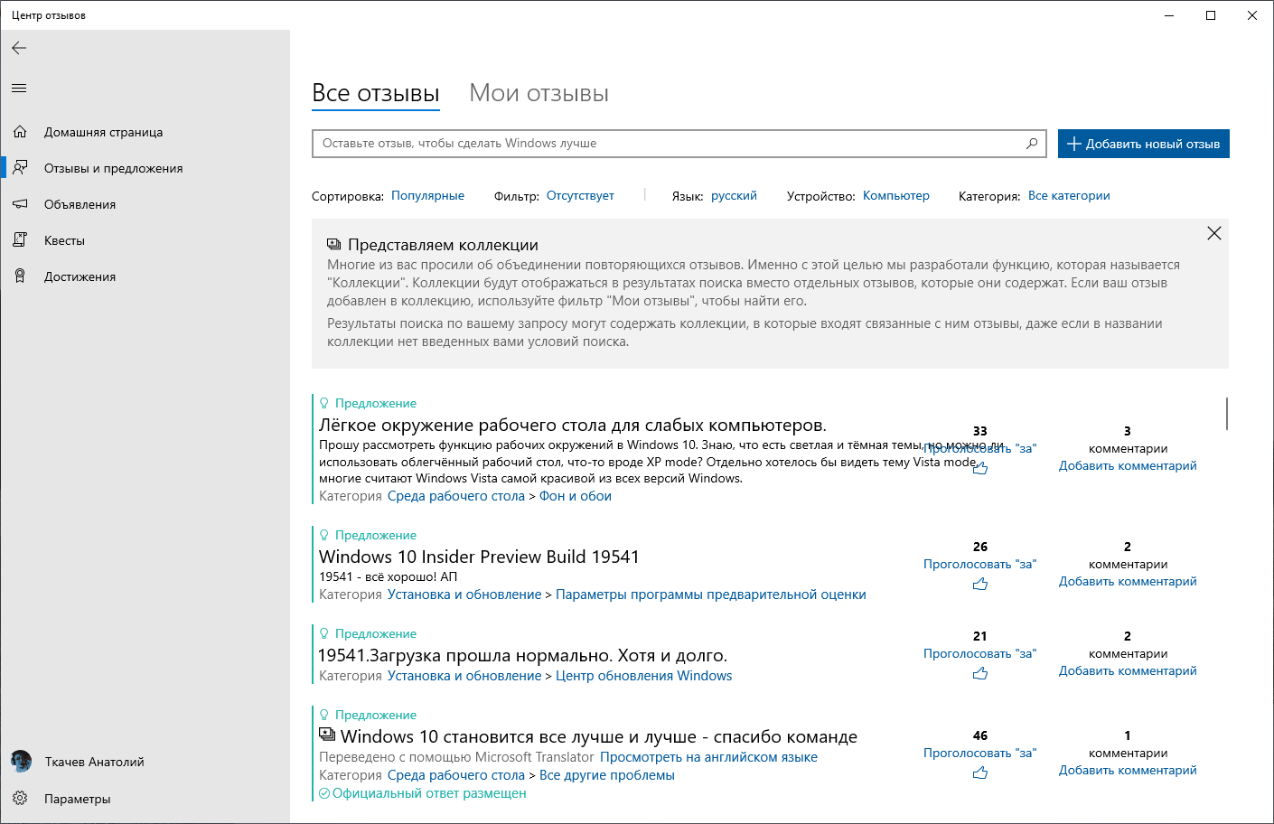Add comment to Windows 10 становится лучше feedback
The image size is (1274, 824).
pyautogui.click(x=1128, y=770)
